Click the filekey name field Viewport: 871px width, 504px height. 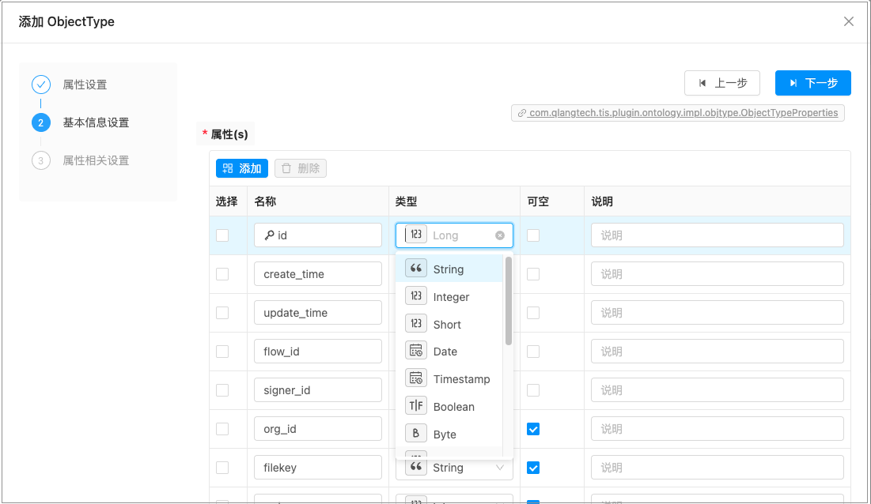click(x=318, y=468)
